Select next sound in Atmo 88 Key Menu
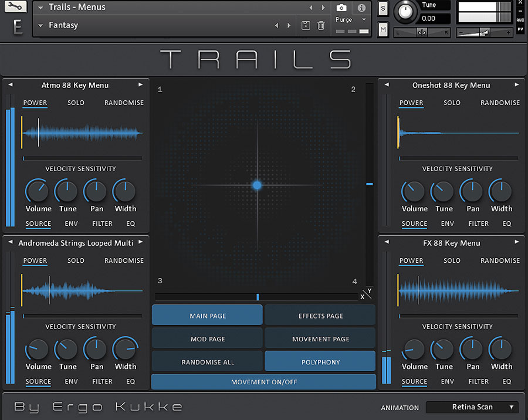This screenshot has height=420, width=528. (140, 85)
